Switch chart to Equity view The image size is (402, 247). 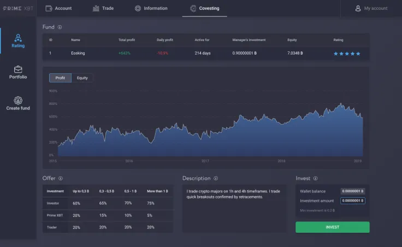pos(82,78)
